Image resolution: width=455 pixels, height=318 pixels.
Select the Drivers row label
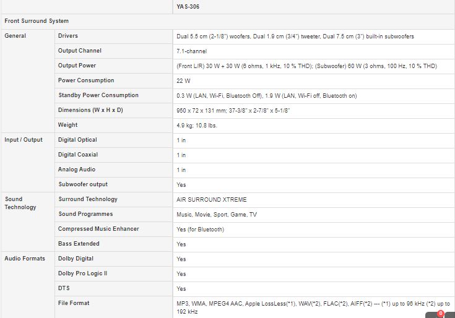point(68,36)
